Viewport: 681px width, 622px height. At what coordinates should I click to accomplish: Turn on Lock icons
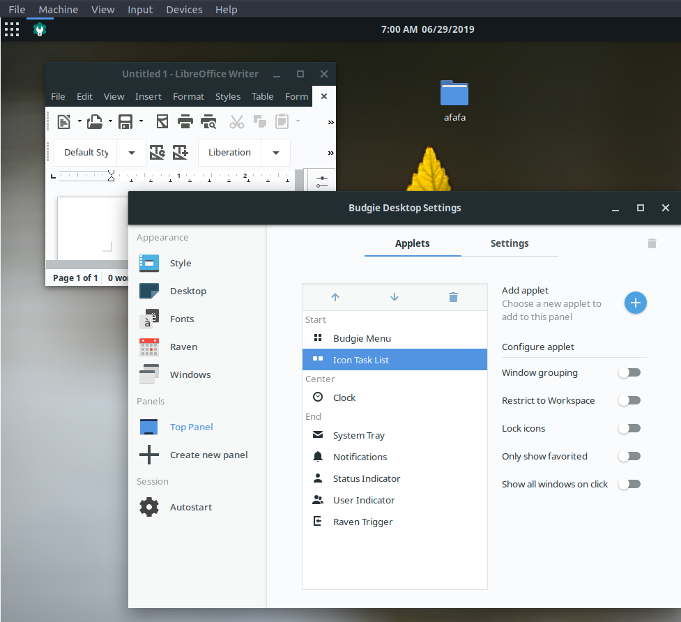(x=629, y=428)
